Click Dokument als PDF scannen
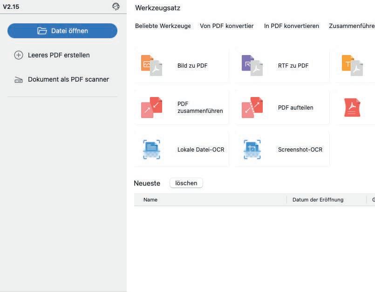The width and height of the screenshot is (375, 292). 68,79
